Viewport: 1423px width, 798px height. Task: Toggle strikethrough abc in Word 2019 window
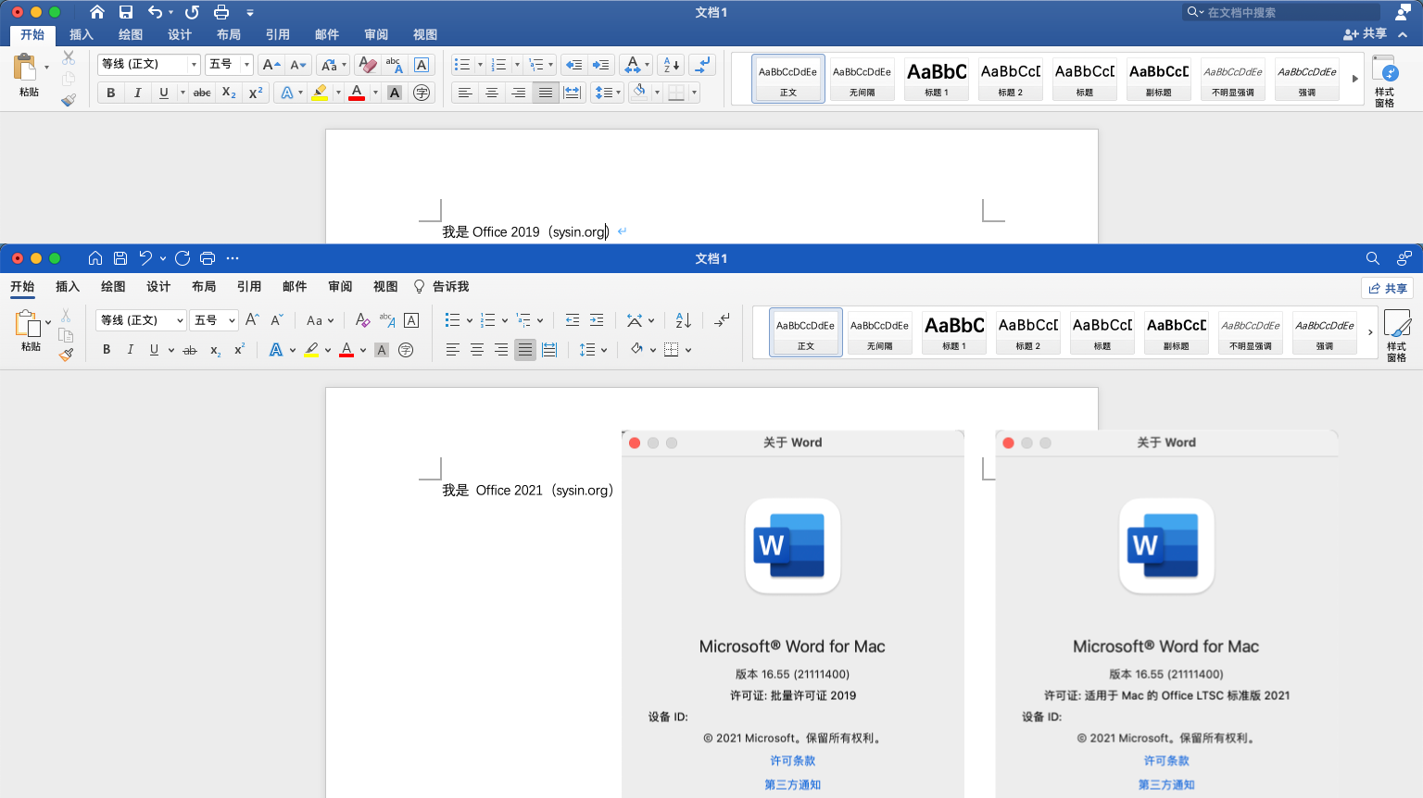tap(202, 93)
